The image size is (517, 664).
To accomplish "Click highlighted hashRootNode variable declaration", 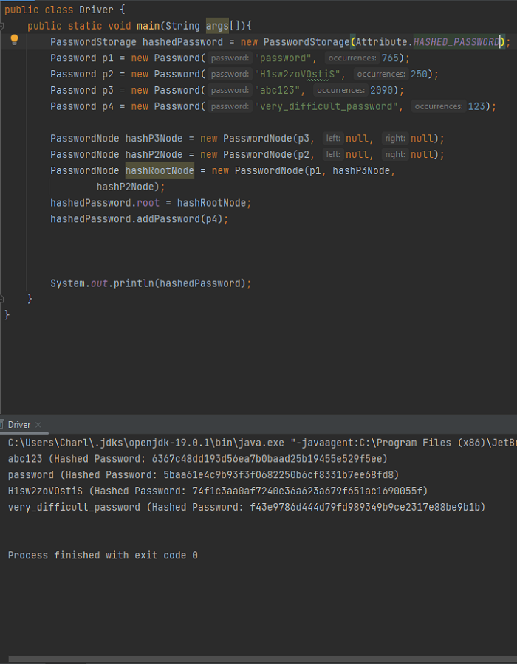I will (x=160, y=170).
